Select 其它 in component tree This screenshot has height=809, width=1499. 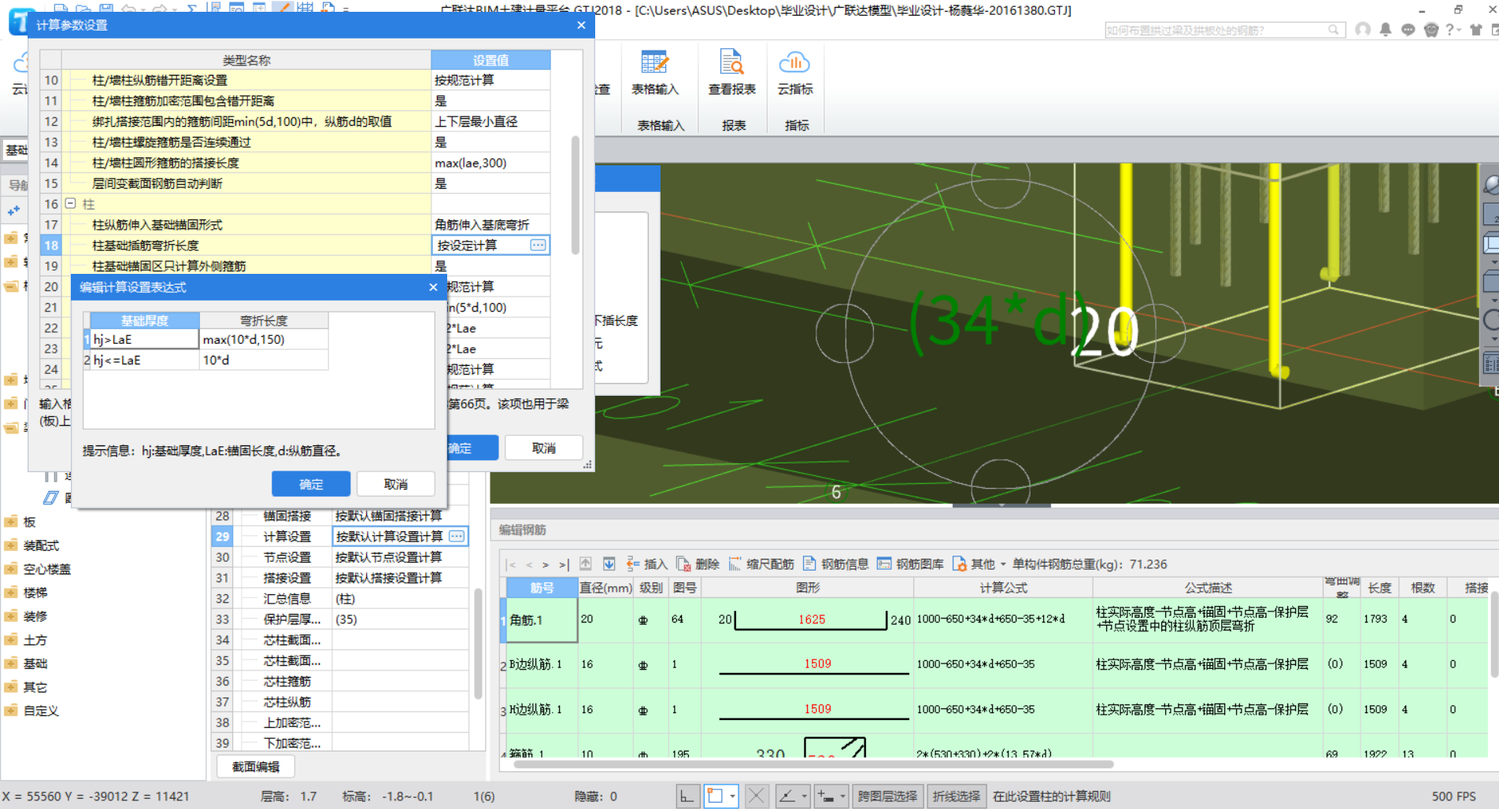[35, 687]
